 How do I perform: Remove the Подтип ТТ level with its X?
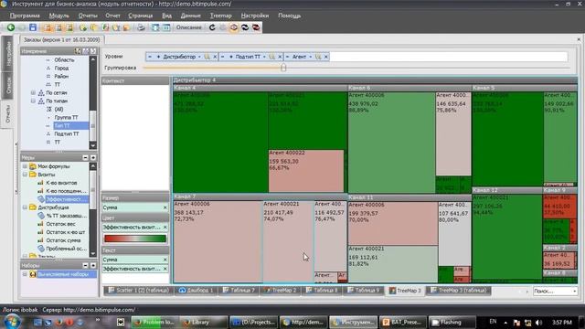click(x=280, y=57)
